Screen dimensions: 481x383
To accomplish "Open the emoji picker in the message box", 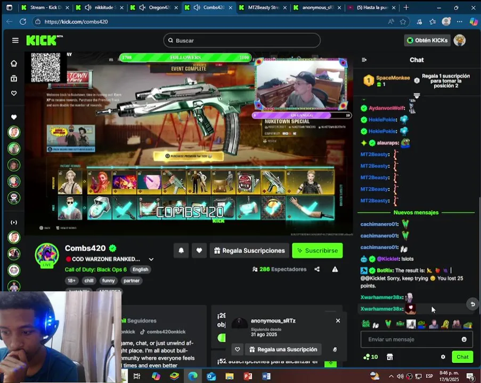I will [x=464, y=339].
